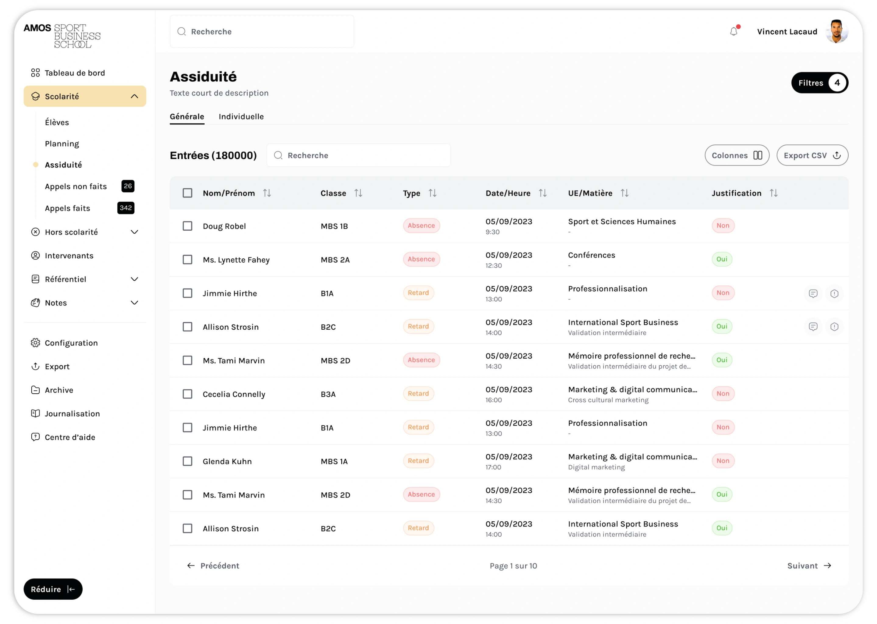Click the Export CSV button

[x=812, y=155]
